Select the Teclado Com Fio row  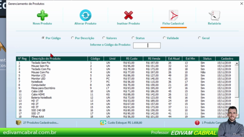click(x=125, y=69)
